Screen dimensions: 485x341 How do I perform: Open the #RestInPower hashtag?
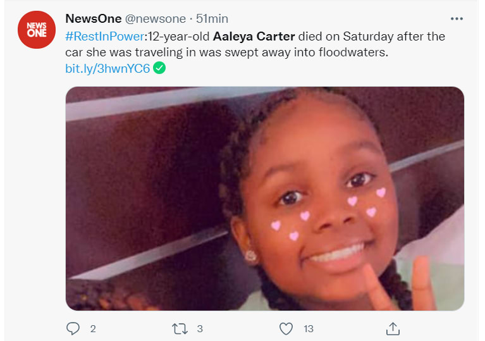pyautogui.click(x=104, y=36)
